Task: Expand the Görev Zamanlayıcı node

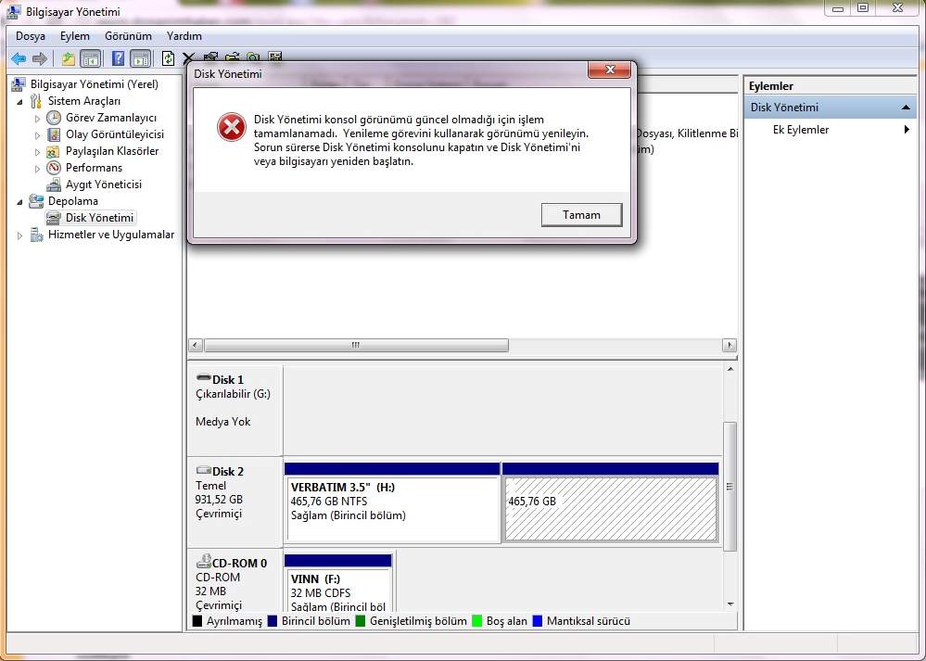Action: coord(37,118)
